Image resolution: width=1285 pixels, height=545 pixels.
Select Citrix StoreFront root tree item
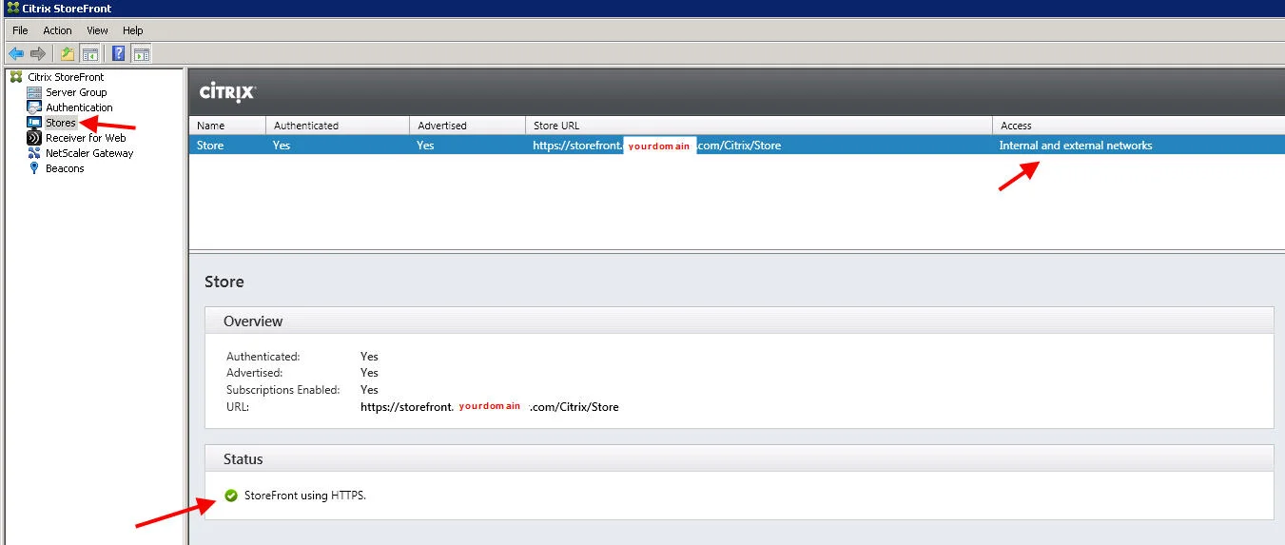(66, 77)
